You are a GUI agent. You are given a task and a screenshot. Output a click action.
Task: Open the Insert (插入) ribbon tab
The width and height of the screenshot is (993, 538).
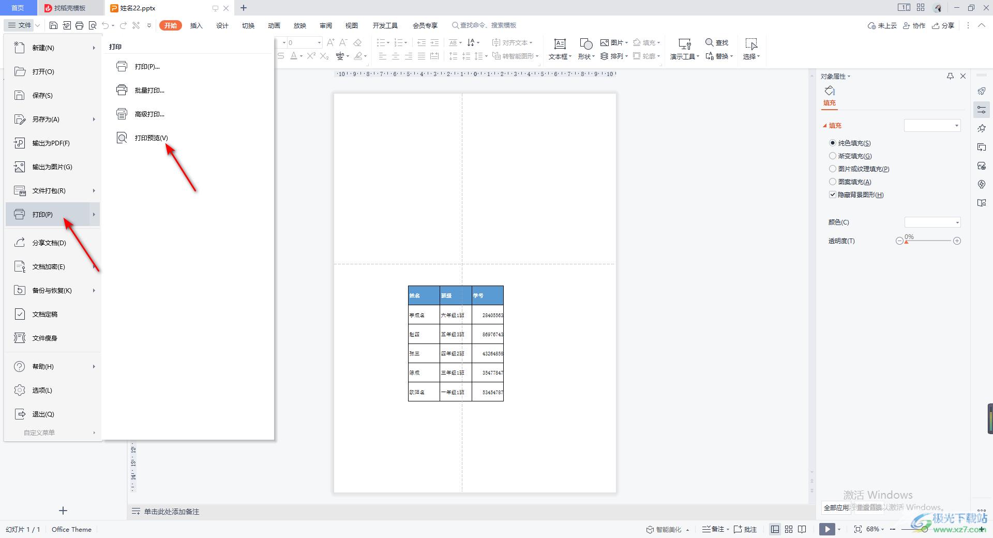pyautogui.click(x=197, y=25)
